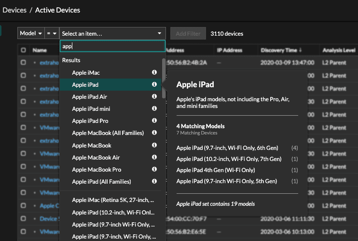Open the equals operator dropdown

[52, 34]
